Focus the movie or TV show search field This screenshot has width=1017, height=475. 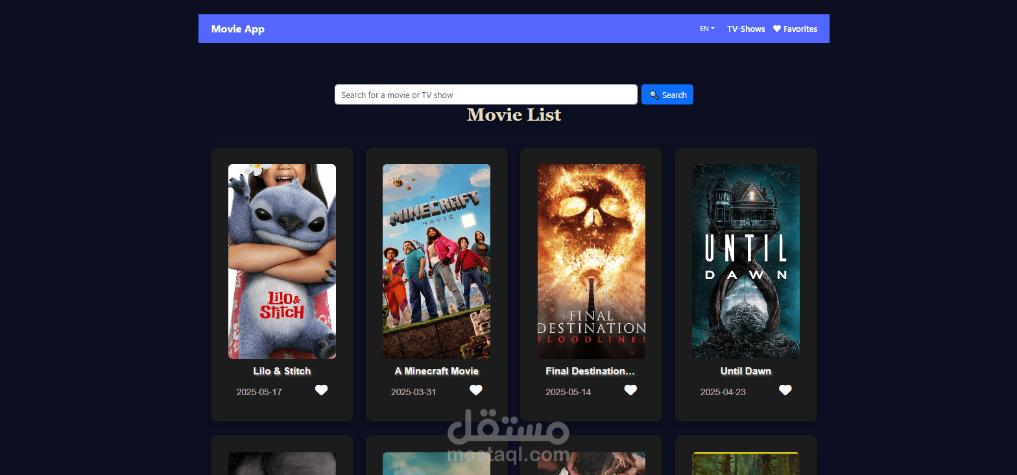click(486, 95)
